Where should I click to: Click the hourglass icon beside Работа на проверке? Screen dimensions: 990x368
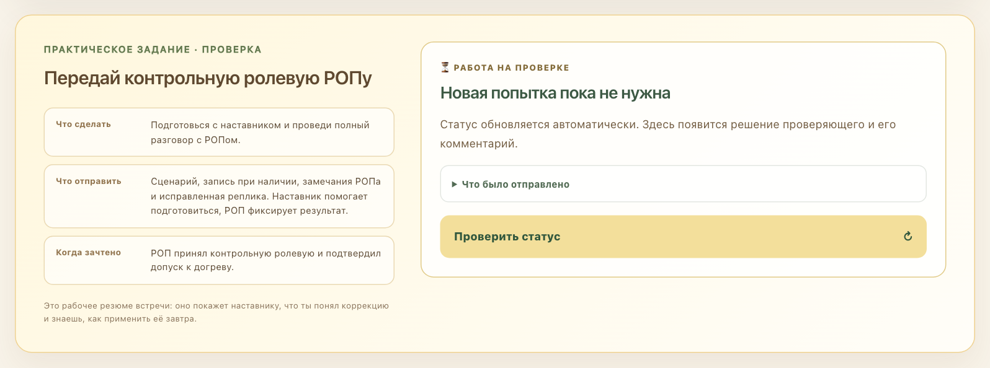445,67
